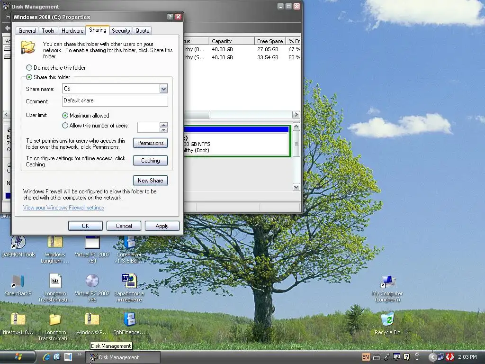Viewport: 485px width, 364px height.
Task: Launch the SmartBarXP desktop shortcut
Action: 18,285
